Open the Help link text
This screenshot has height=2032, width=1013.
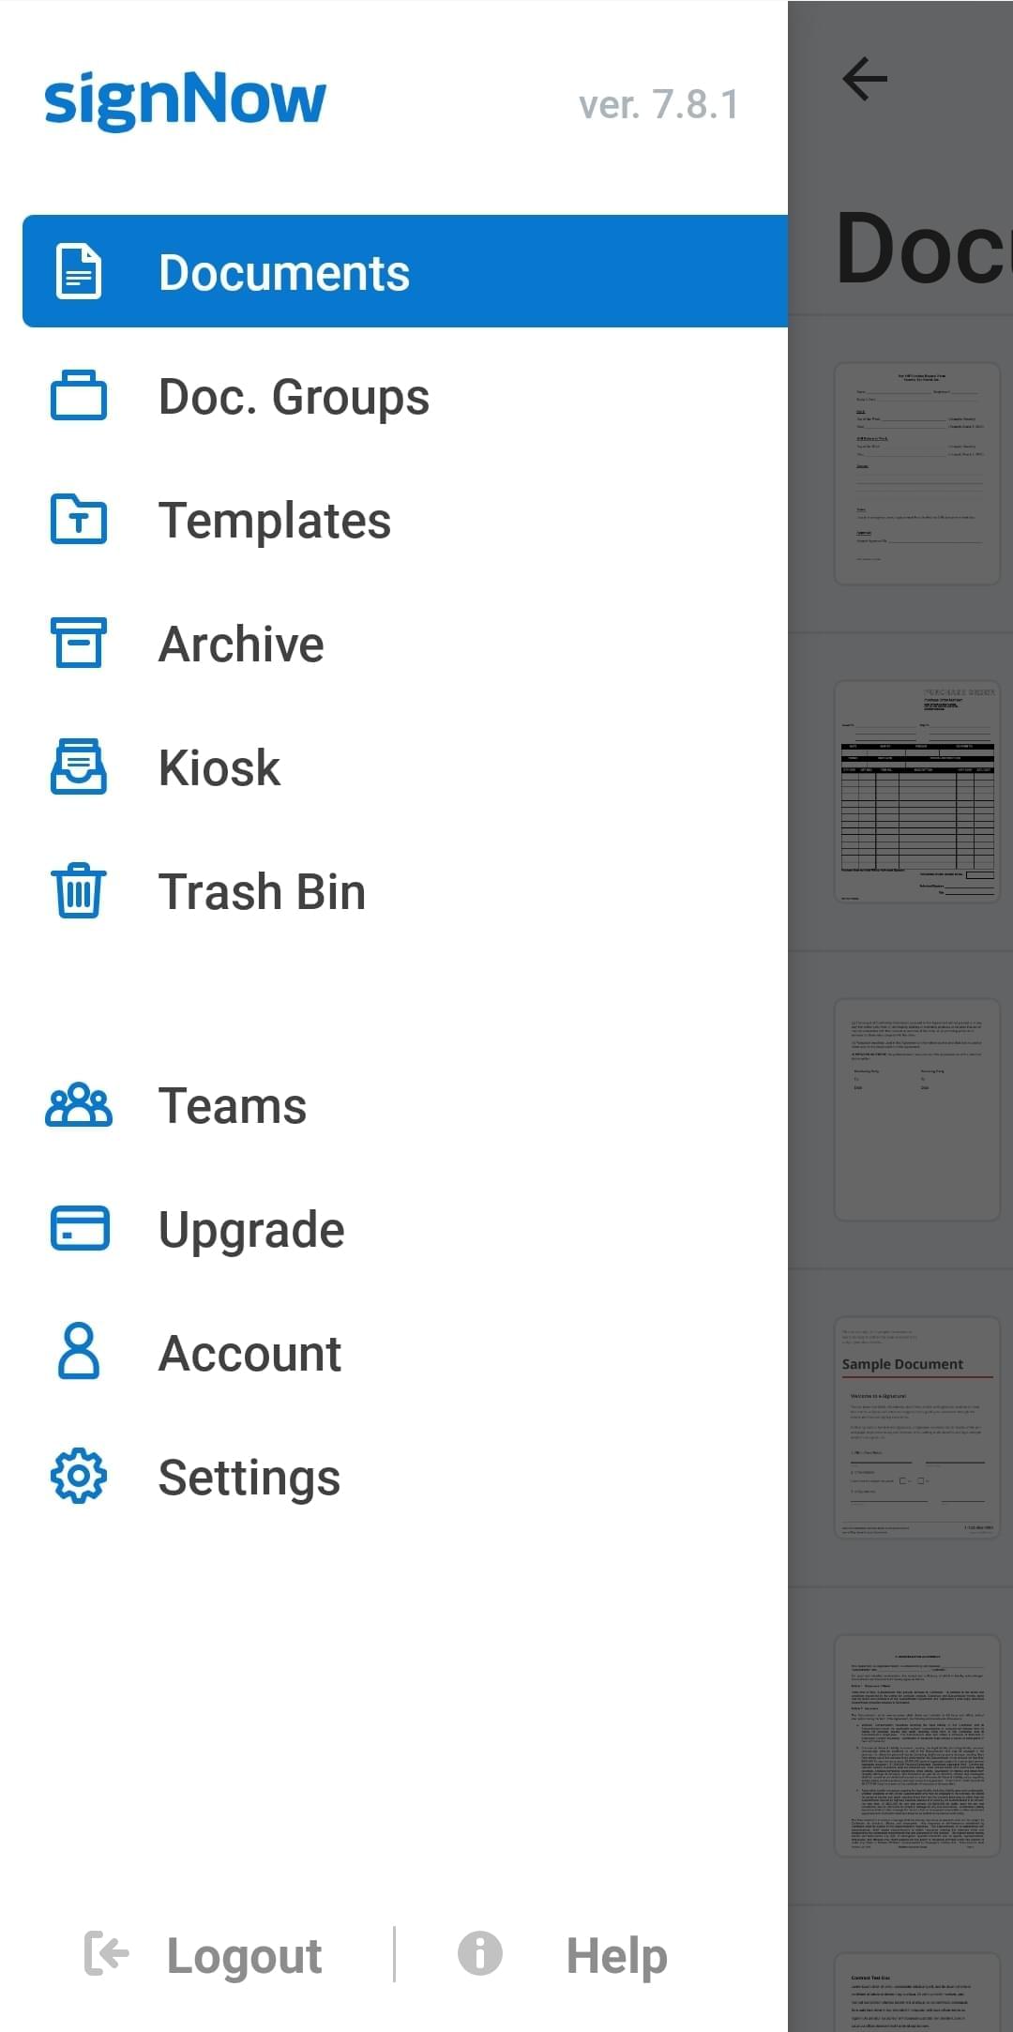(x=616, y=1957)
